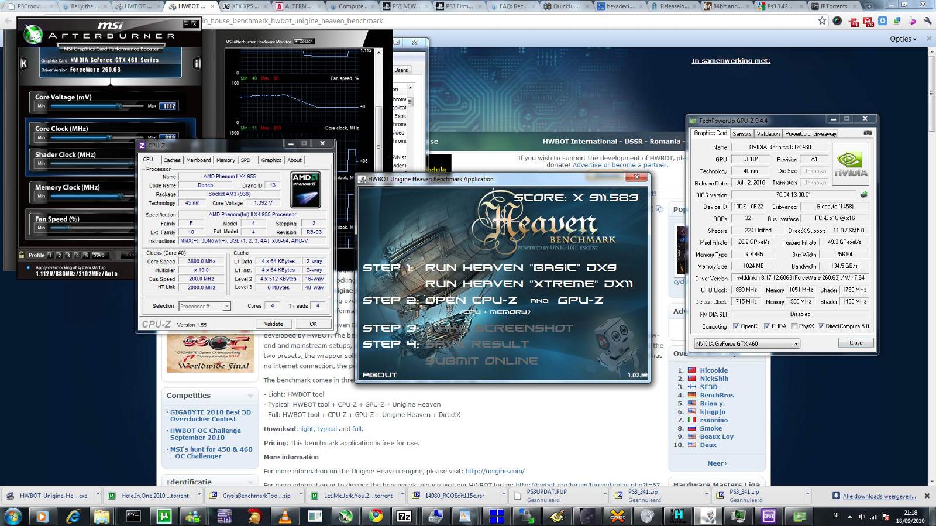
Task: Select Afterburner profile slot 3
Action: (68, 255)
